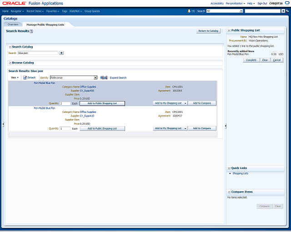Click the CV_SuppA10 supplier link

tap(87, 116)
